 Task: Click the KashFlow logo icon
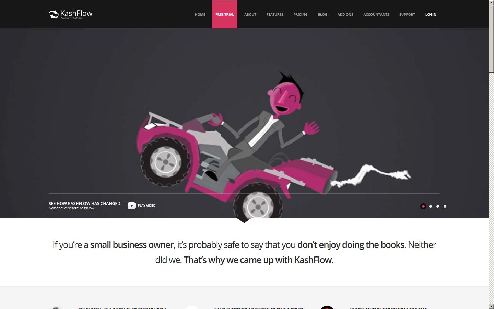[54, 14]
